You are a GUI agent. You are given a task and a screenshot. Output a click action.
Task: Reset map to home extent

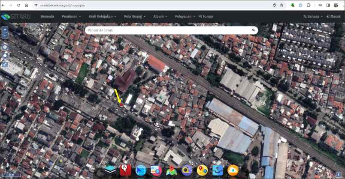pyautogui.click(x=5, y=56)
